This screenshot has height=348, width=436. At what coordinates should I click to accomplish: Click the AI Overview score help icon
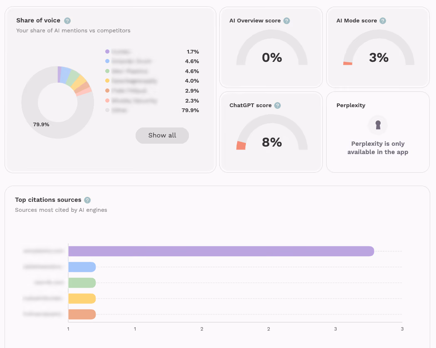287,21
